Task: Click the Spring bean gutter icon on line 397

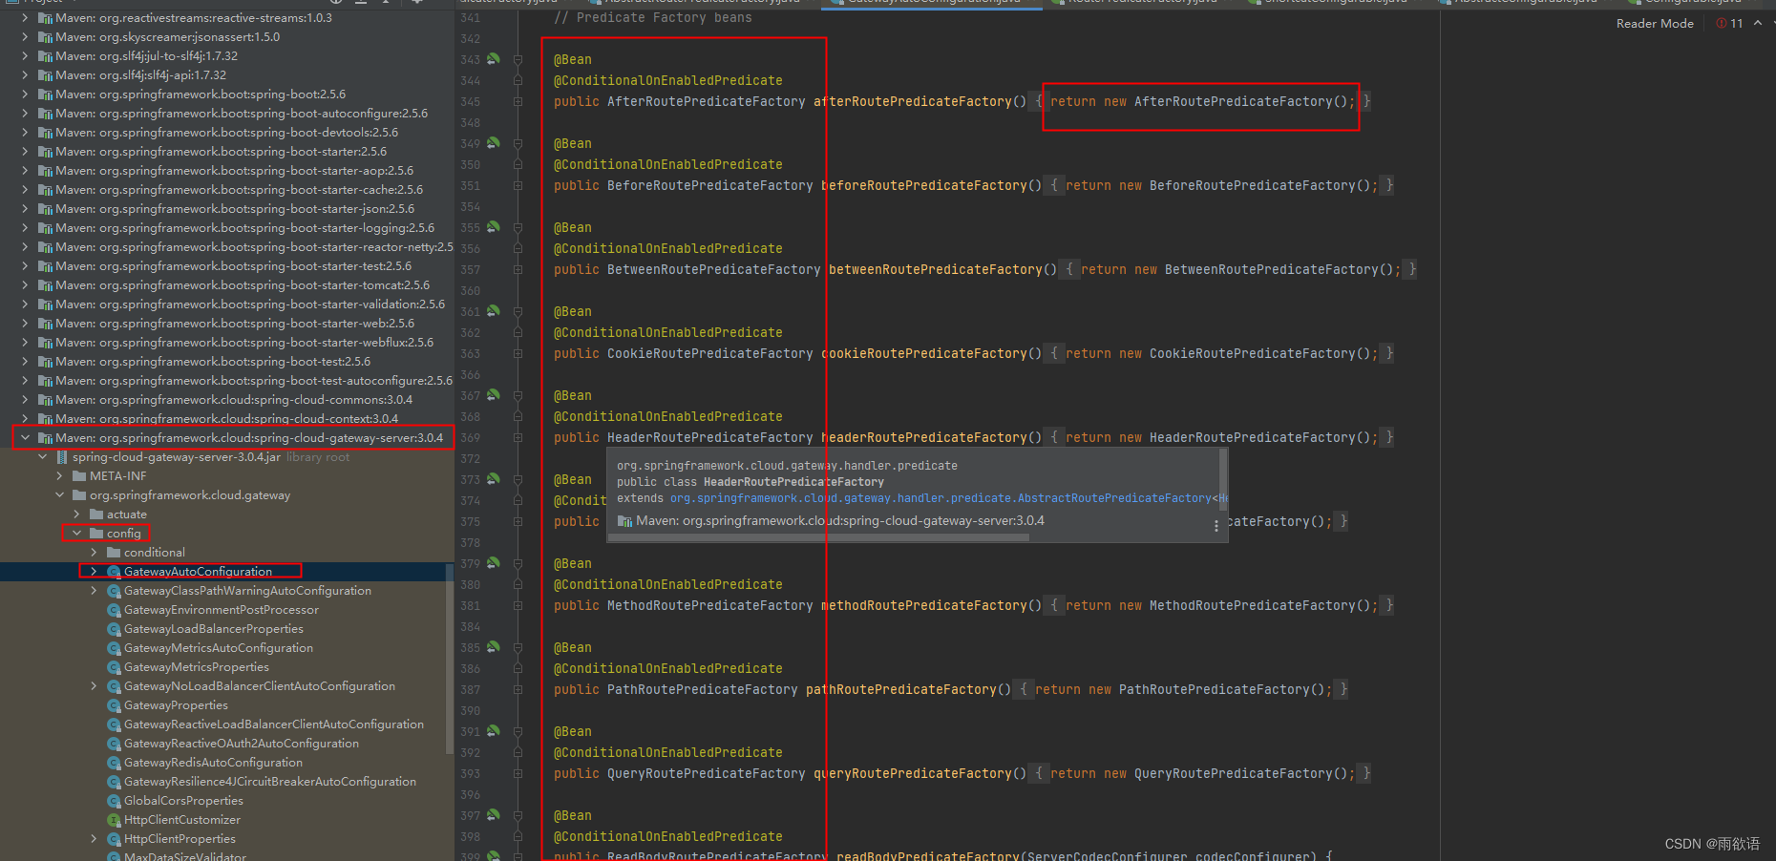Action: coord(494,815)
